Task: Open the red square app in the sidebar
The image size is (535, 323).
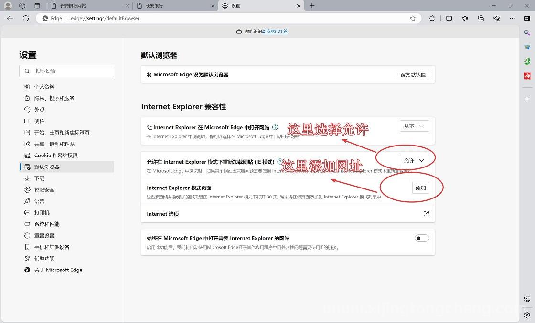Action: click(527, 76)
